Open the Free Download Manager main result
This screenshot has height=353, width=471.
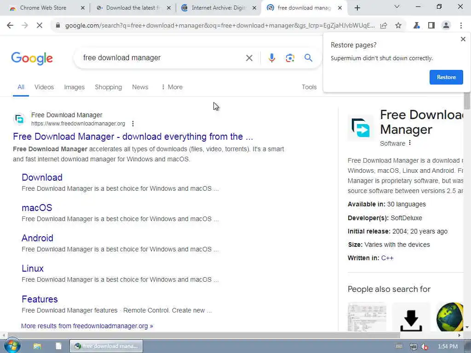click(133, 137)
